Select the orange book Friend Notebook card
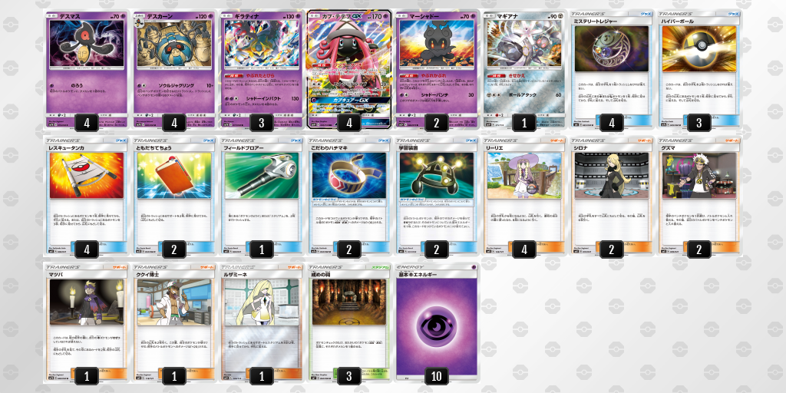This screenshot has height=393, width=786. (x=173, y=195)
